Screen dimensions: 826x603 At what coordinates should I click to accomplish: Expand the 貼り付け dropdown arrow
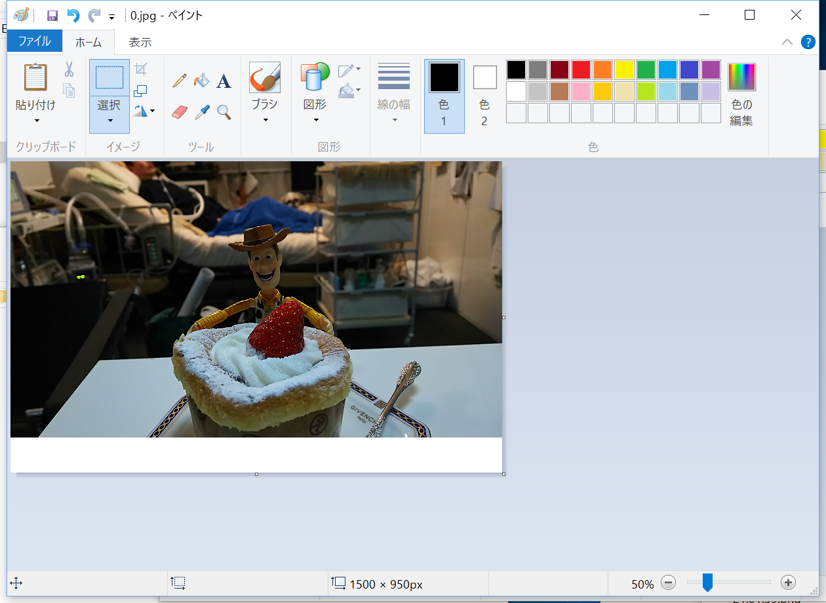click(36, 120)
